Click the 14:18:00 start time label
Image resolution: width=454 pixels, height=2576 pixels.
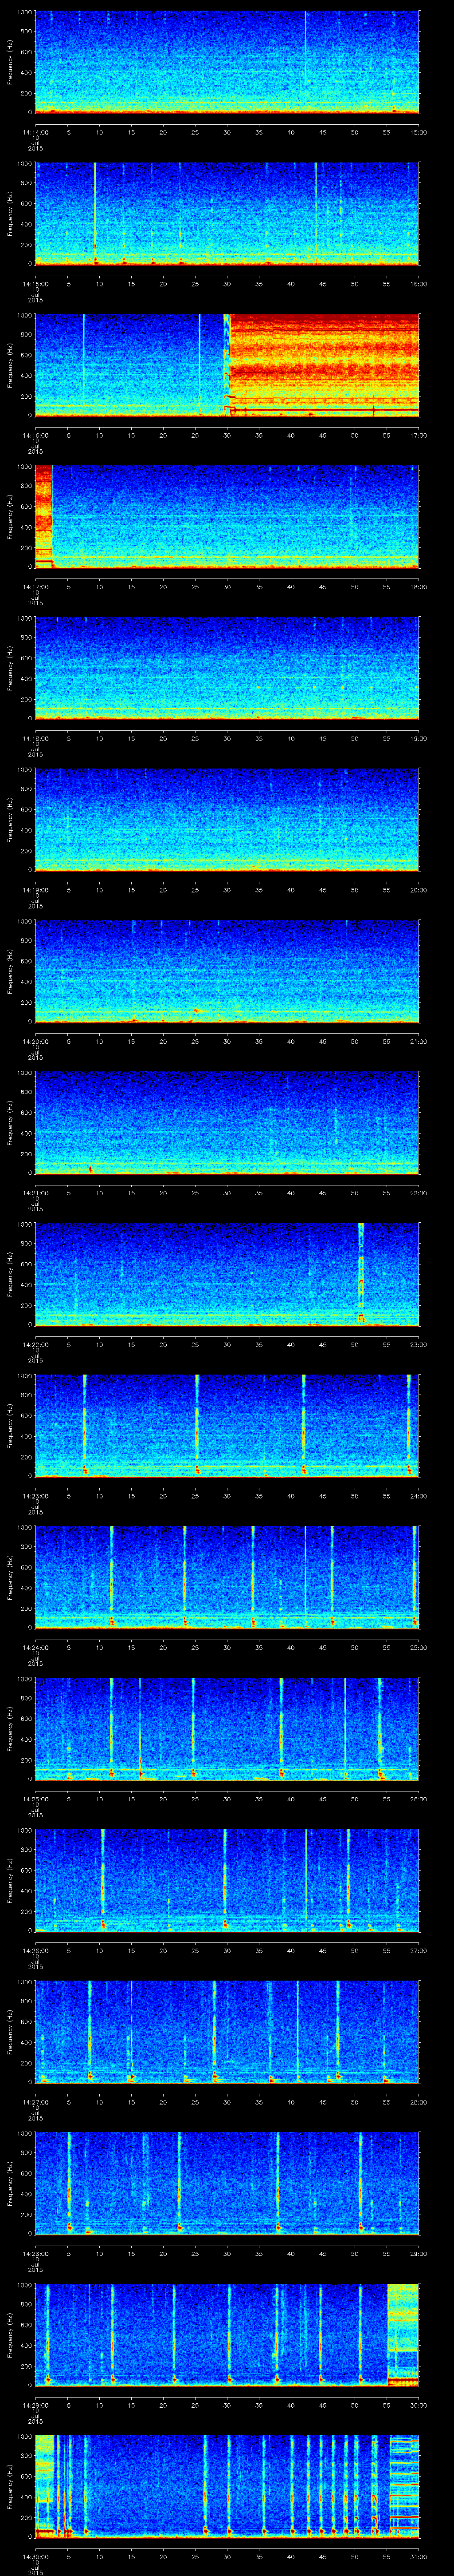click(36, 738)
